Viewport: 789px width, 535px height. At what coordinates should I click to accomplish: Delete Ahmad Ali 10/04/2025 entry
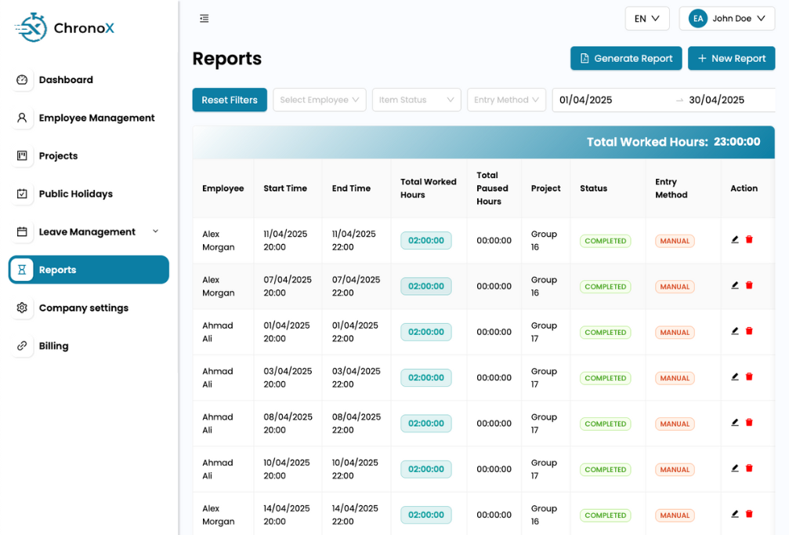pos(749,468)
